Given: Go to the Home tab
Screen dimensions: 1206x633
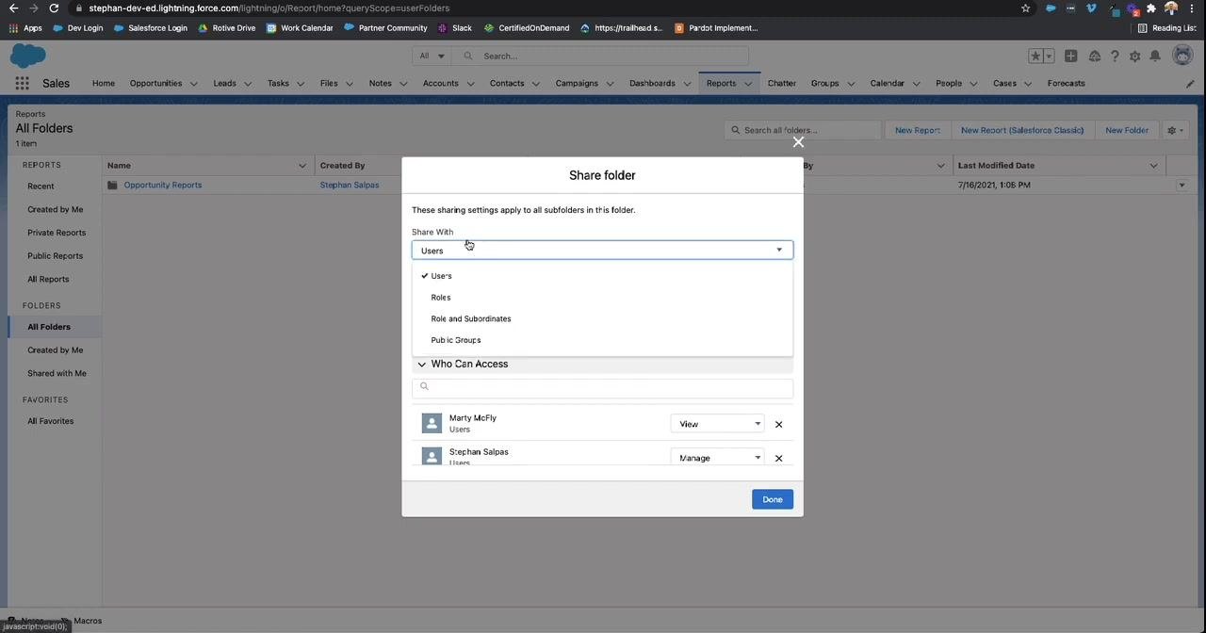Looking at the screenshot, I should [104, 83].
